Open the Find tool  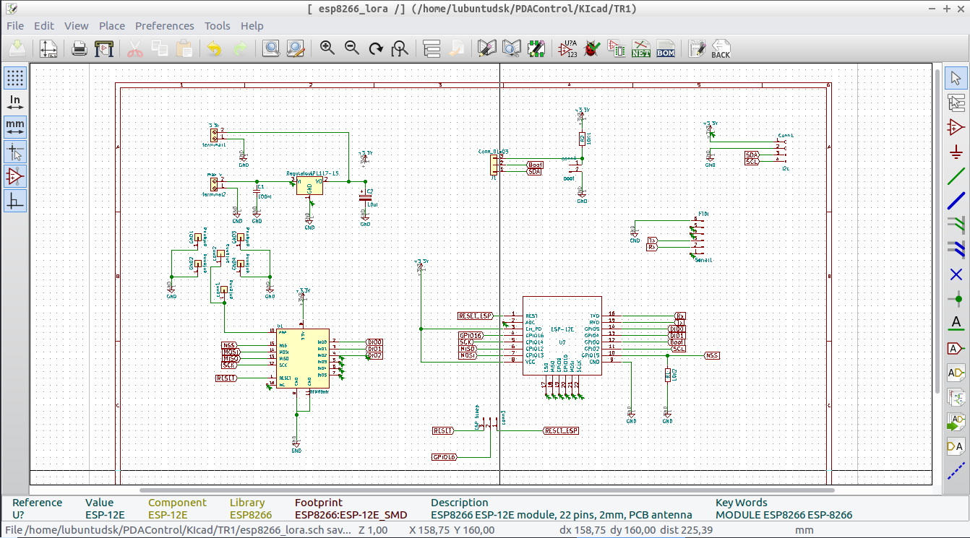click(x=271, y=49)
